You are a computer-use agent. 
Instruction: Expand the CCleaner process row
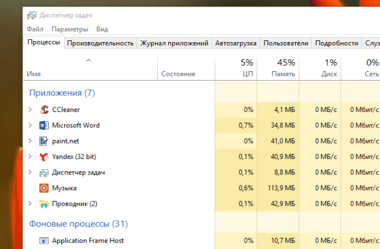(30, 110)
